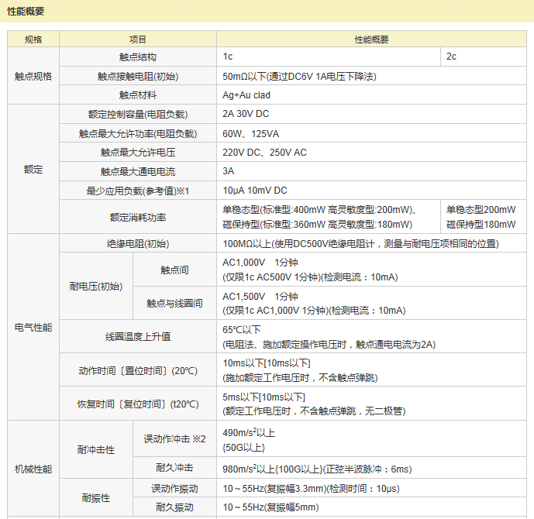Click the 触点与线圈间 sub-item cell
This screenshot has width=534, height=519.
[174, 304]
